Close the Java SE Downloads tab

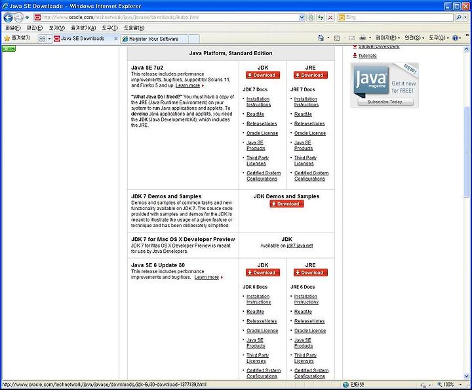click(115, 39)
